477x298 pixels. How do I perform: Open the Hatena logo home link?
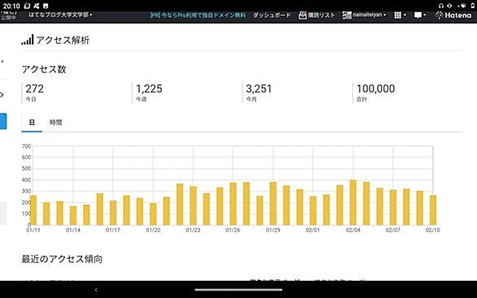point(453,15)
